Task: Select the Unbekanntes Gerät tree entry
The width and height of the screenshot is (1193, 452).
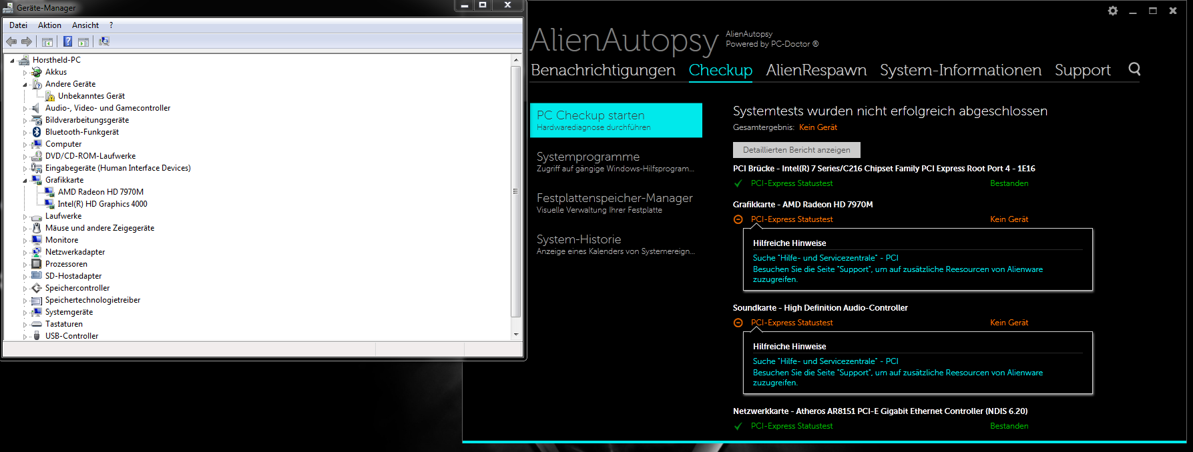Action: pyautogui.click(x=91, y=96)
